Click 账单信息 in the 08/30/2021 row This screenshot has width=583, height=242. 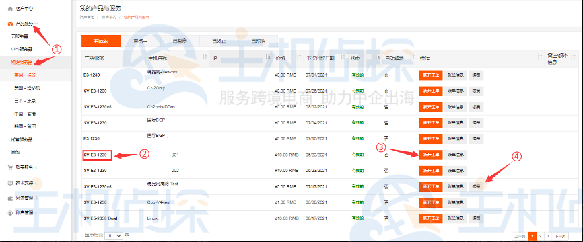[x=456, y=202]
